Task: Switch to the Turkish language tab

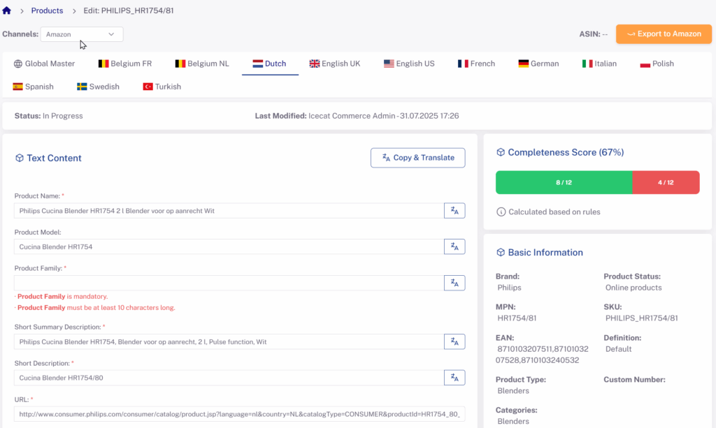Action: pyautogui.click(x=162, y=87)
